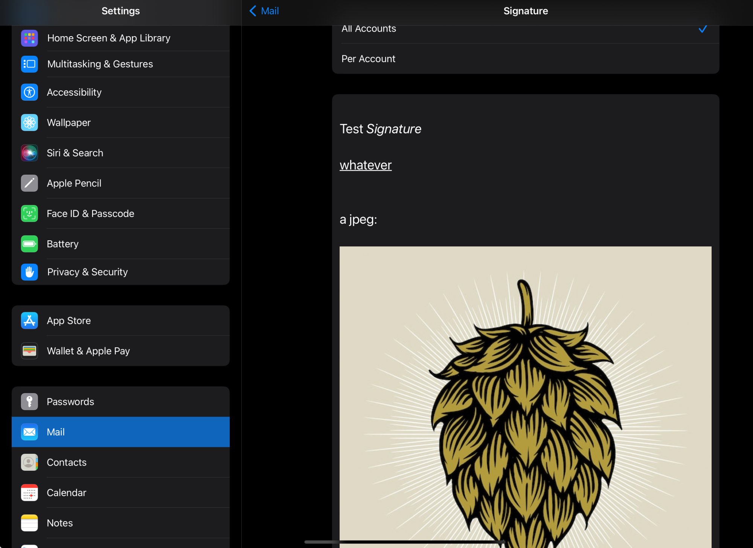Open Privacy & Security settings
The width and height of the screenshot is (753, 548).
87,272
